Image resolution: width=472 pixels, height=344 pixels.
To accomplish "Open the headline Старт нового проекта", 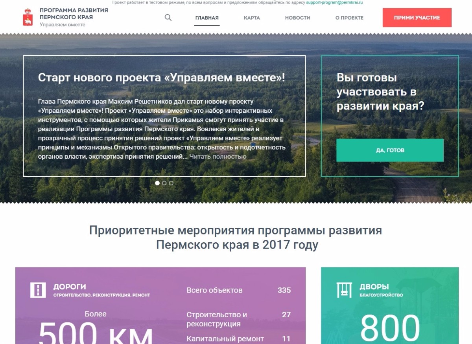I will (161, 78).
